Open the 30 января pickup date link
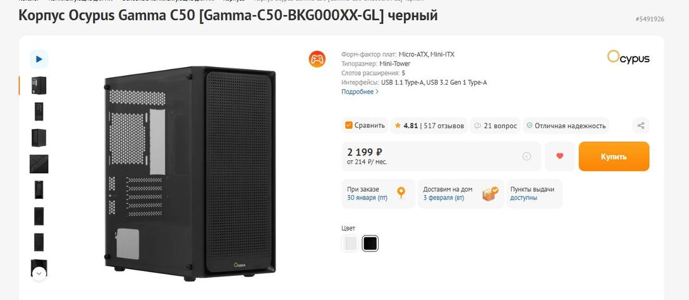 tap(367, 198)
